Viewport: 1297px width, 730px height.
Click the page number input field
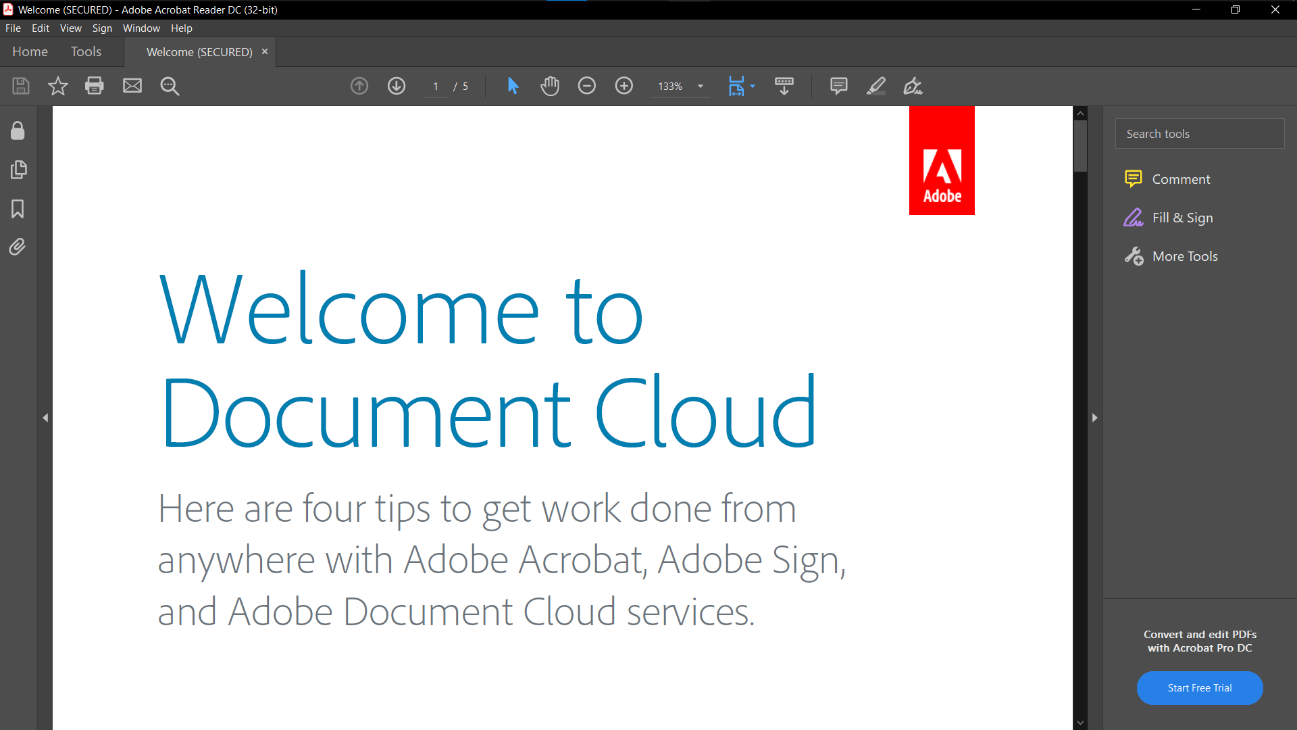(435, 86)
